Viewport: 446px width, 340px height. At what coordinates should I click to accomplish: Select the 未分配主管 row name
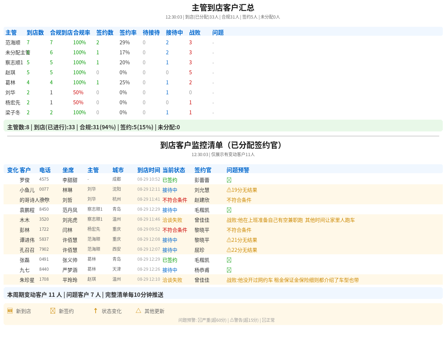(x=18, y=52)
